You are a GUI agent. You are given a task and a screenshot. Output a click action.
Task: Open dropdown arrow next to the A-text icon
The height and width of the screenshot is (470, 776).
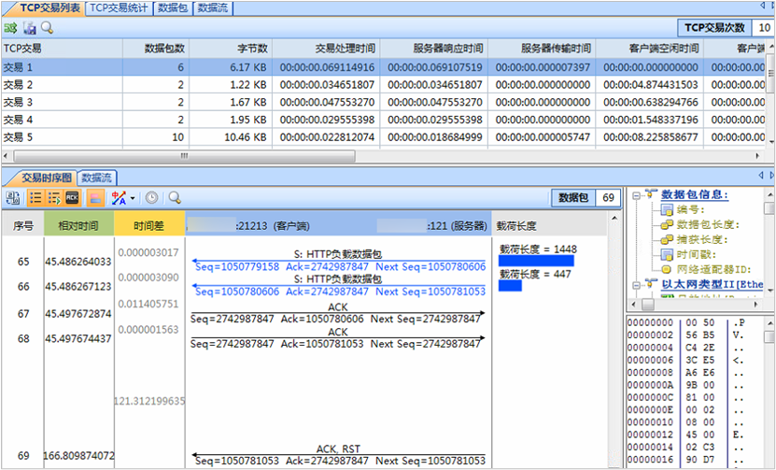click(x=134, y=198)
